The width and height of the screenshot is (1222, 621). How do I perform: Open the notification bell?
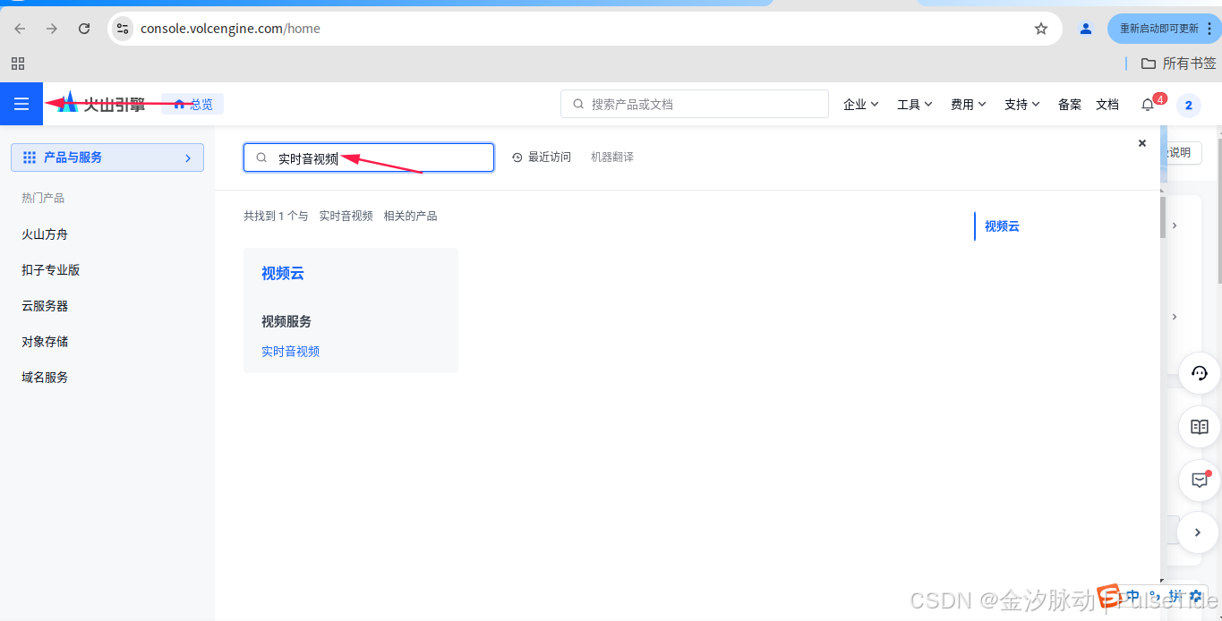tap(1148, 105)
